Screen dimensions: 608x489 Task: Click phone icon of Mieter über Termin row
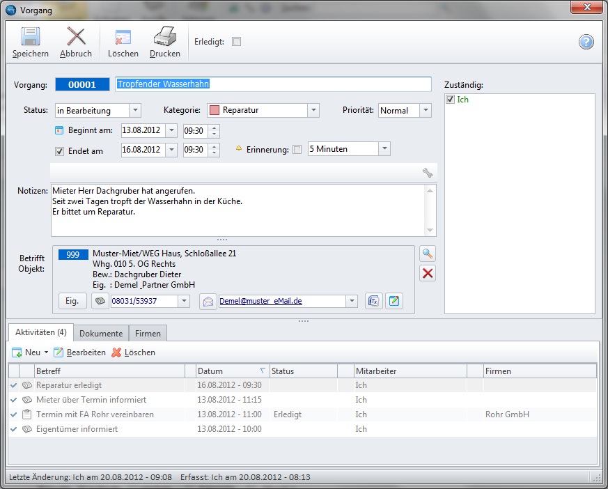tap(26, 399)
